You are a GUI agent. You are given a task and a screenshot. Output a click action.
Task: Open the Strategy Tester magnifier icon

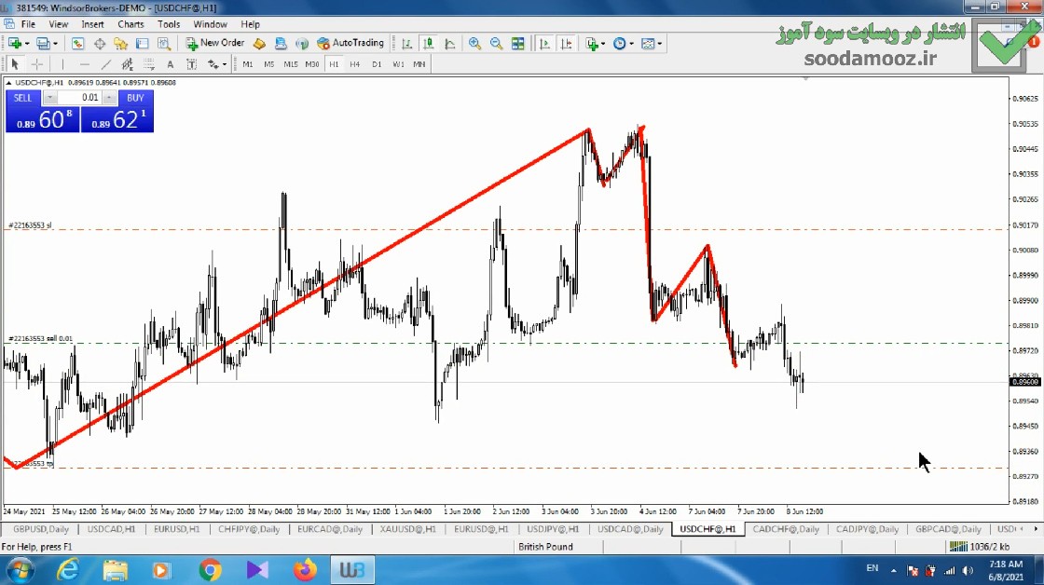tap(164, 43)
